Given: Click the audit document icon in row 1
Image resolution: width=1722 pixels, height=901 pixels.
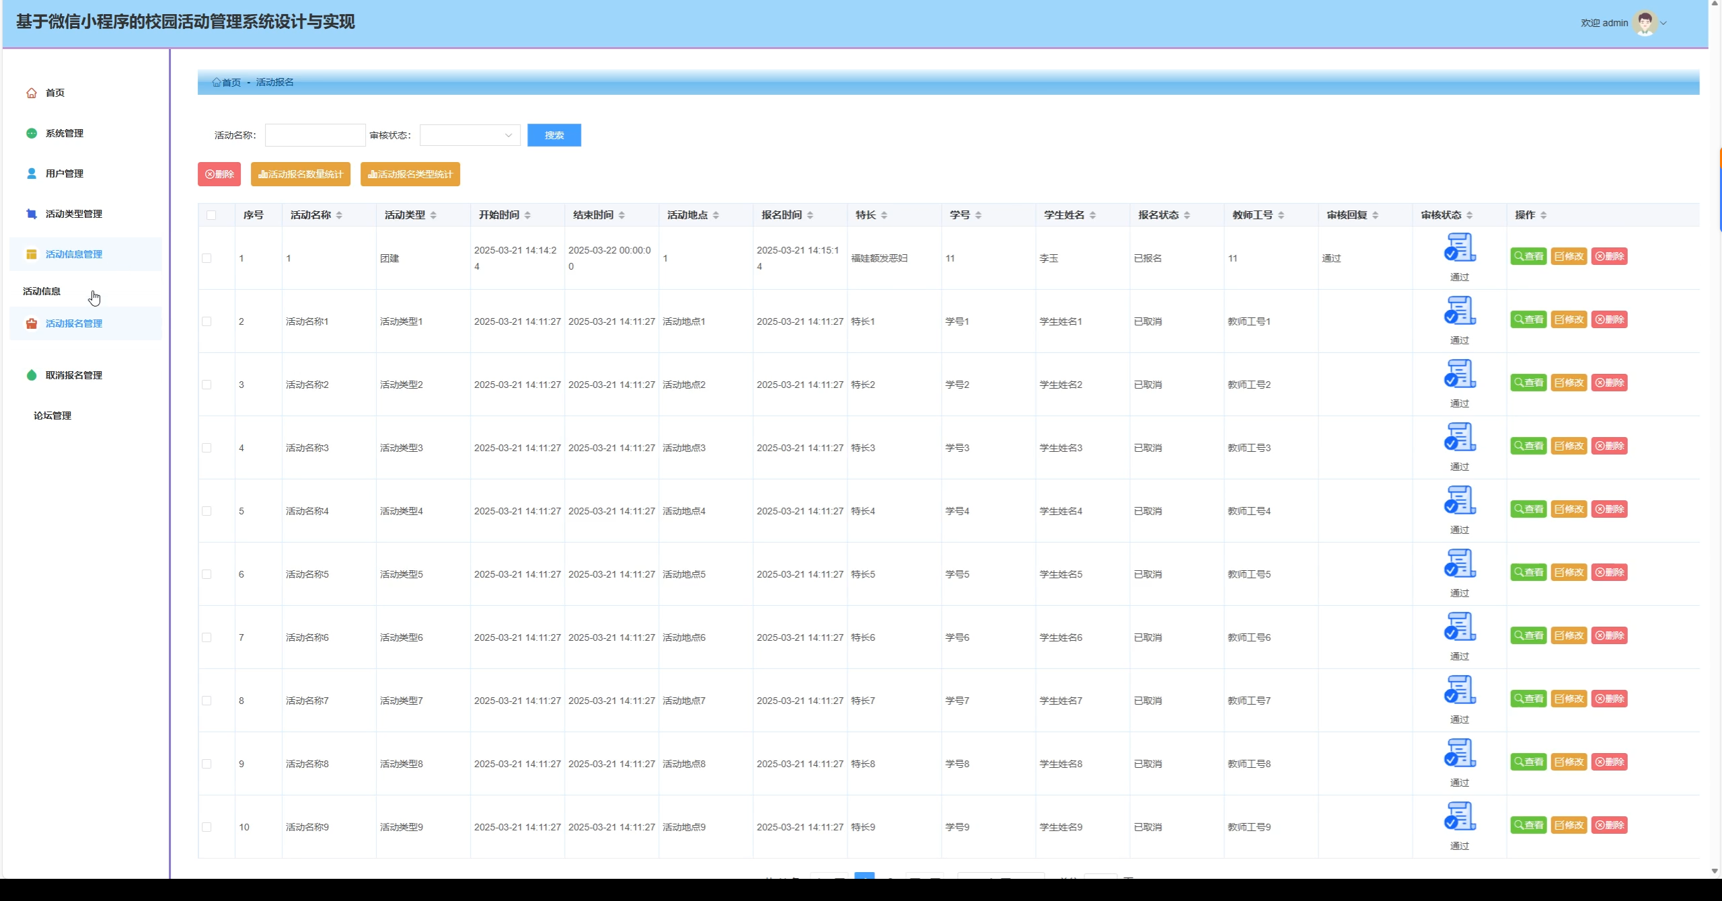Looking at the screenshot, I should 1460,247.
